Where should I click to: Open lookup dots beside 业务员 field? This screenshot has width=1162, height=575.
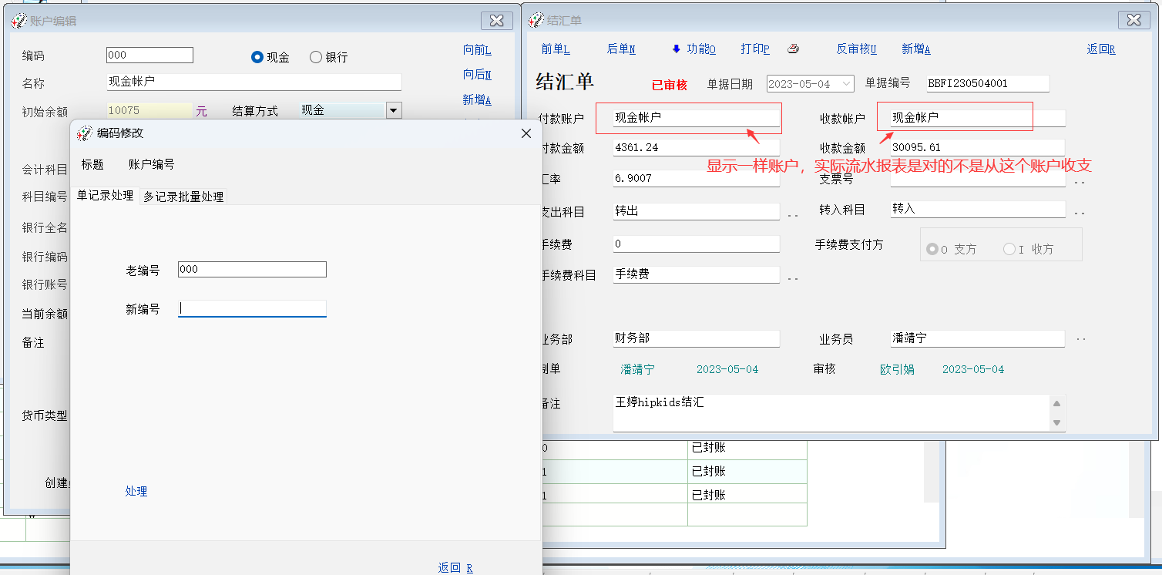coord(1081,339)
